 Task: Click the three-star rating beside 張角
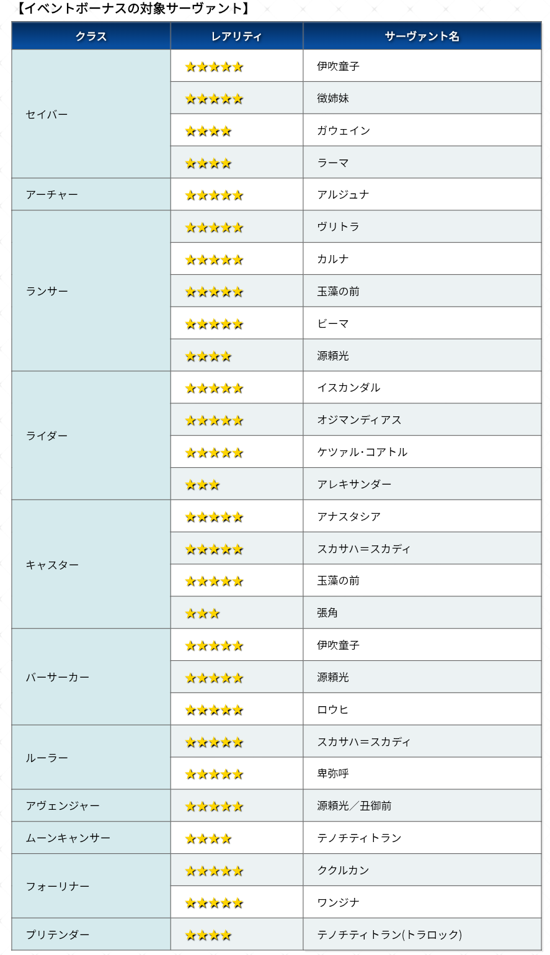pyautogui.click(x=202, y=614)
